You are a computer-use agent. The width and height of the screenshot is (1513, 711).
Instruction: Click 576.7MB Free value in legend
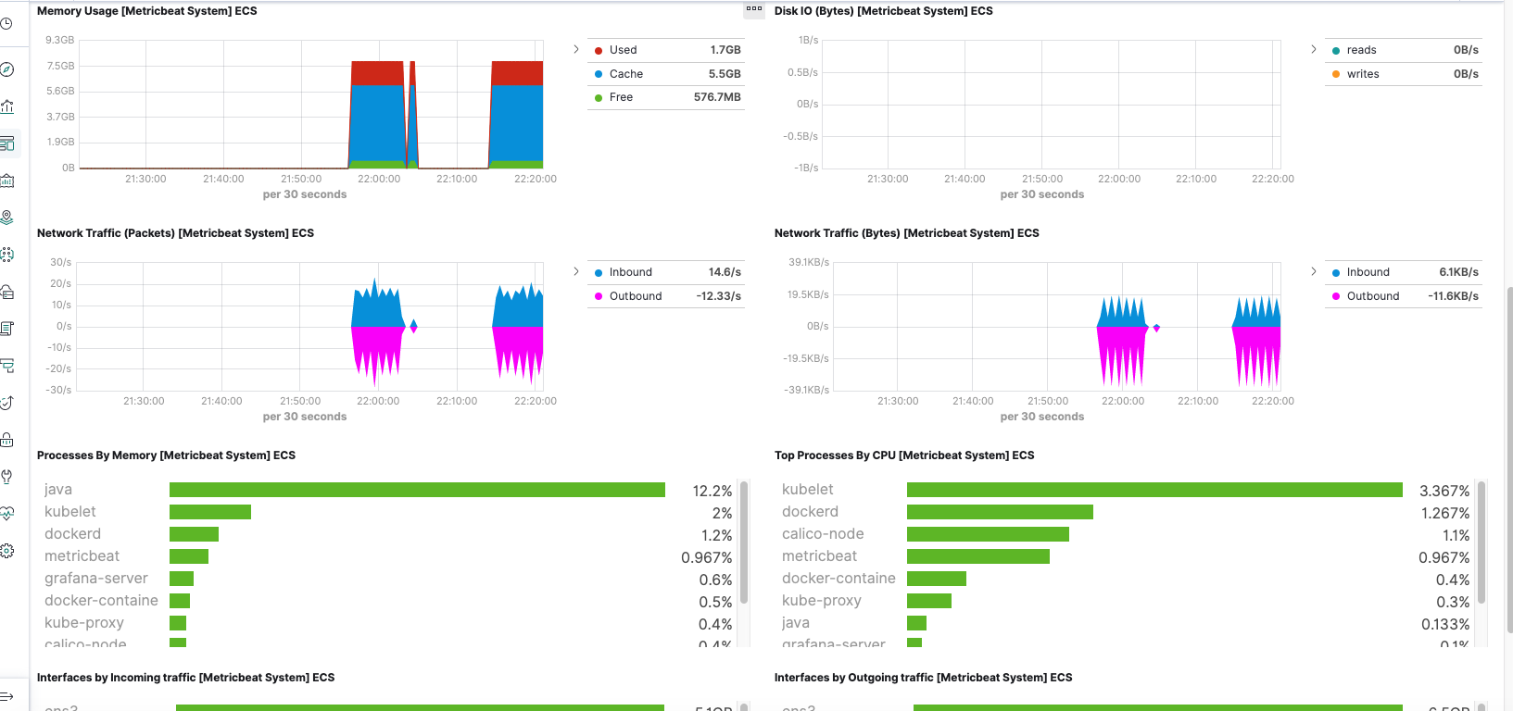point(717,97)
